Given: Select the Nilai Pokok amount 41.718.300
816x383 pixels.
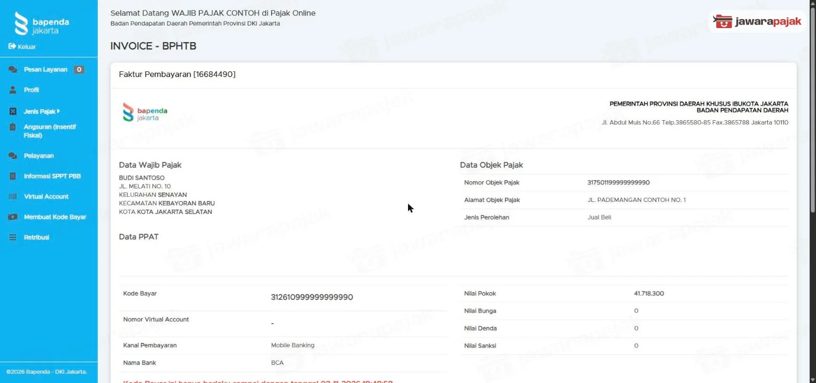Looking at the screenshot, I should (x=649, y=293).
